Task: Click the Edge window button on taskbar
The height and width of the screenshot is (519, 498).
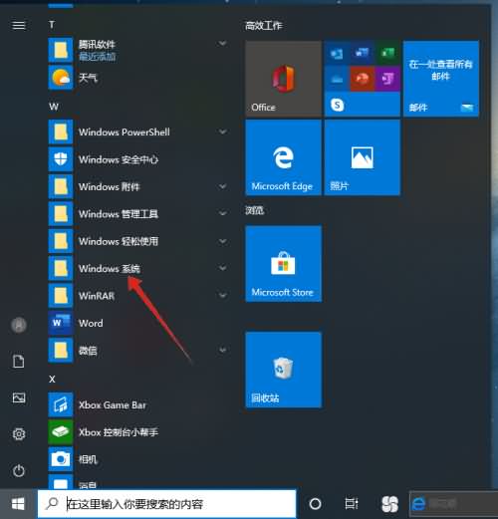Action: (453, 504)
